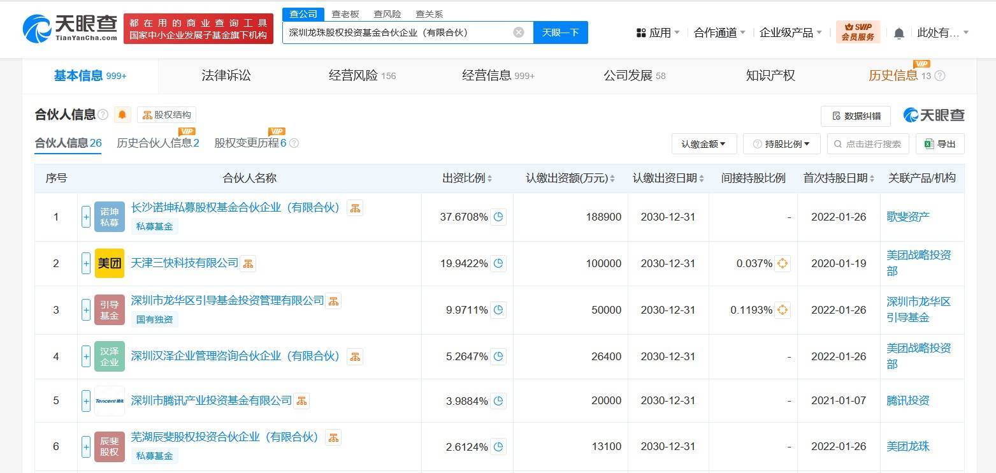The height and width of the screenshot is (473, 996).
Task: Switch to 经营风险 tab
Action: pyautogui.click(x=362, y=76)
